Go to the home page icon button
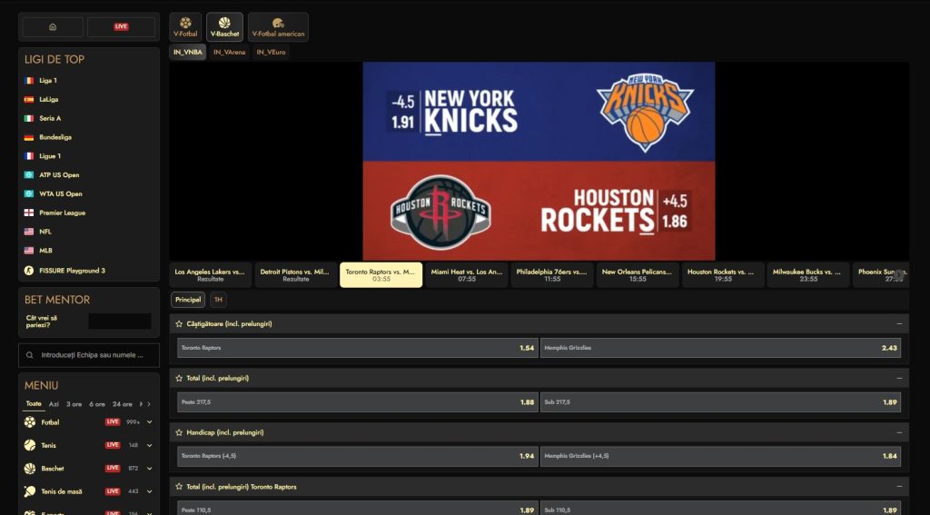930x515 pixels. click(53, 26)
